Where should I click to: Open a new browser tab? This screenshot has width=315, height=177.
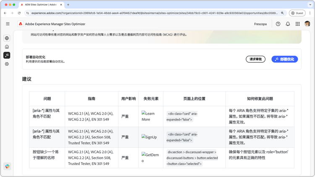pos(68,5)
